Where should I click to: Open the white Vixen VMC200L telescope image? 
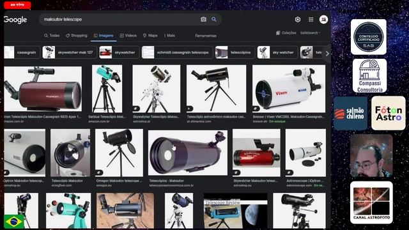[x=289, y=89]
